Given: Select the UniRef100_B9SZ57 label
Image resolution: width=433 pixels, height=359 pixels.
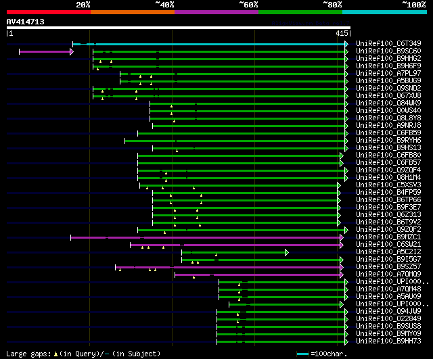Looking at the screenshot, I should click(x=388, y=267).
